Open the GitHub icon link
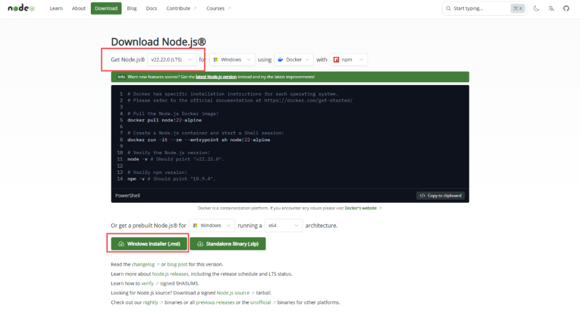Screen dimensions: 580x312 coord(566,8)
